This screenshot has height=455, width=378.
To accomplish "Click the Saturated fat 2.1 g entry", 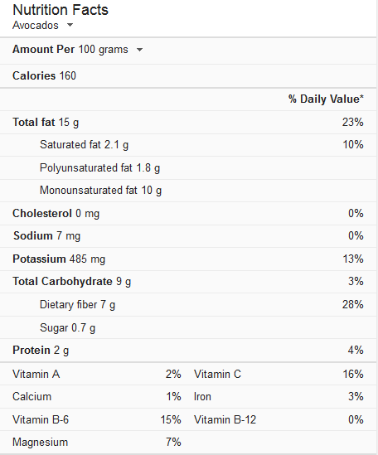I will click(x=188, y=145).
